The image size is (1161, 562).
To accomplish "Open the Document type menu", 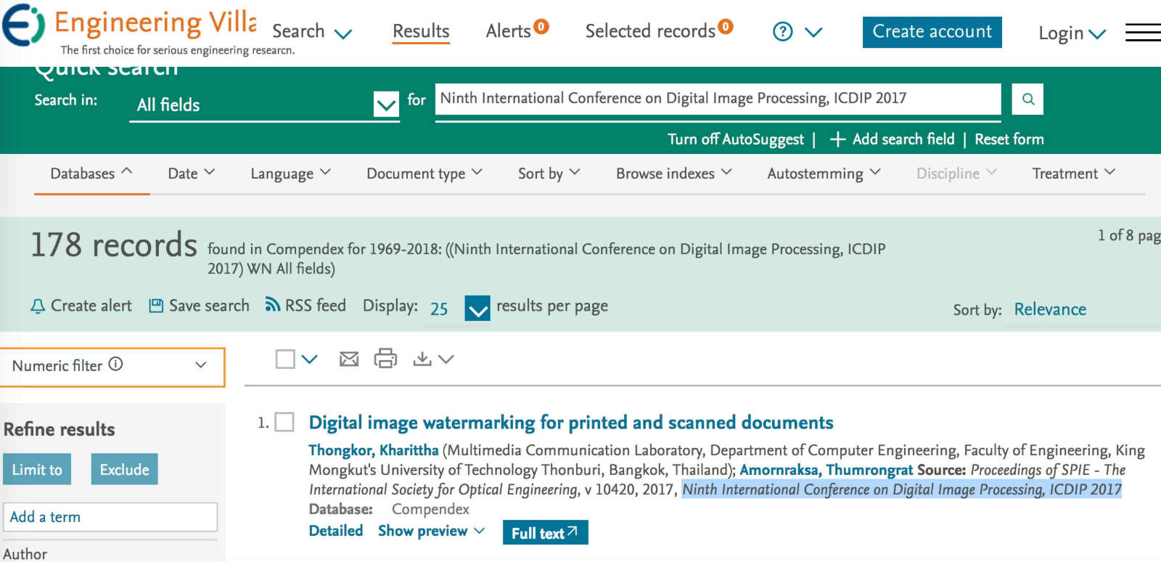I will [x=424, y=174].
